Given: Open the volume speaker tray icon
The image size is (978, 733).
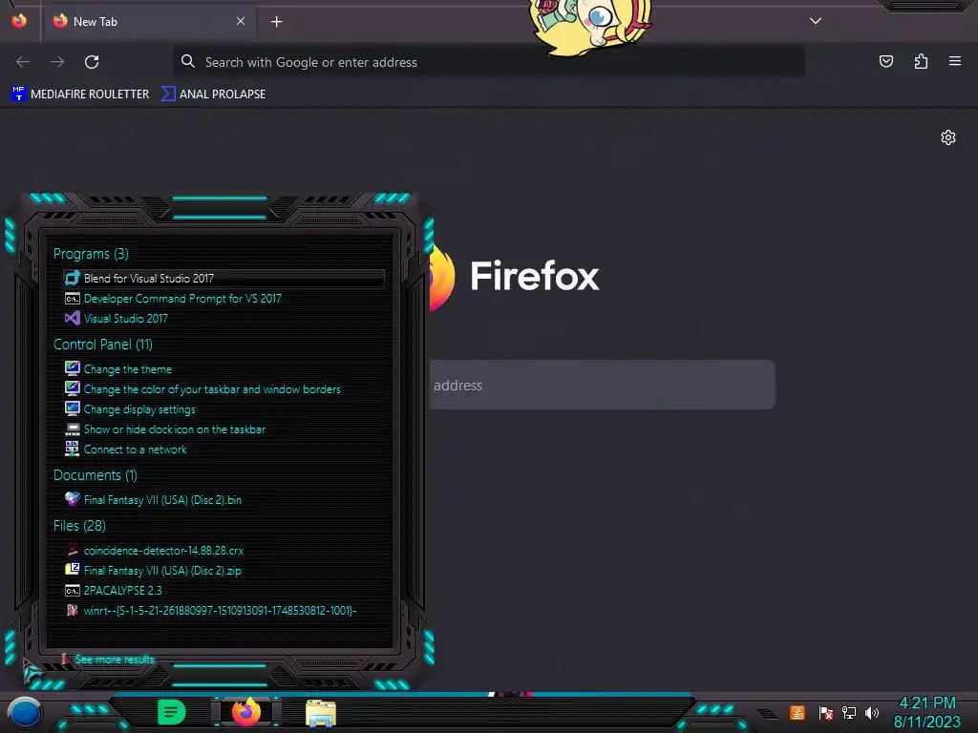Looking at the screenshot, I should 872,713.
